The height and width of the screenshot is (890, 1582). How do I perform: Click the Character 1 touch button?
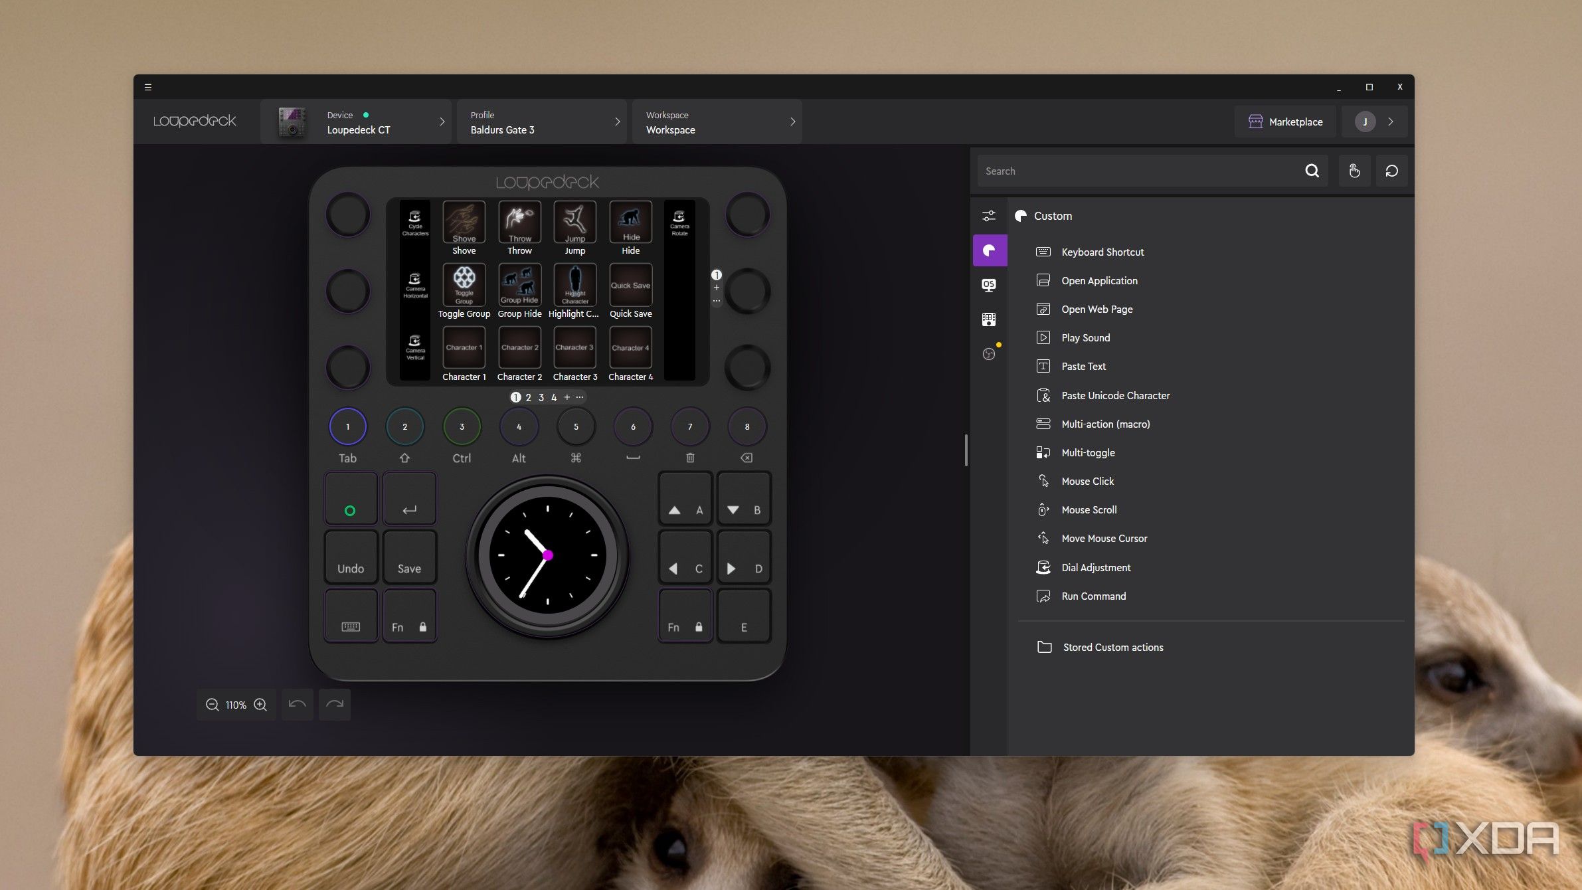coord(464,347)
